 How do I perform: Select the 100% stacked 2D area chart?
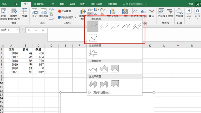coord(115,69)
